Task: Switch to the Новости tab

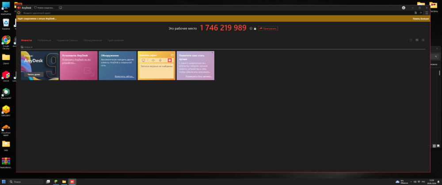Action: 27,40
